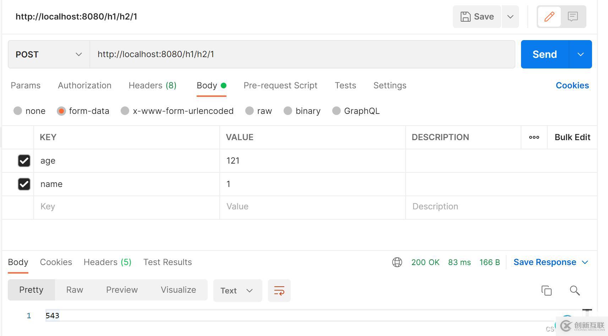Copy the response body with copy icon

(x=547, y=291)
